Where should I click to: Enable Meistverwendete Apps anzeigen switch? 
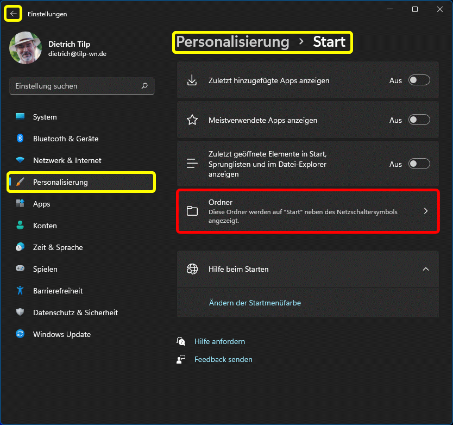419,120
